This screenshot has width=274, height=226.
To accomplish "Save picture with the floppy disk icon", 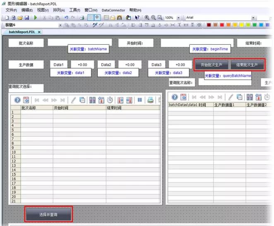I will [x=27, y=18].
